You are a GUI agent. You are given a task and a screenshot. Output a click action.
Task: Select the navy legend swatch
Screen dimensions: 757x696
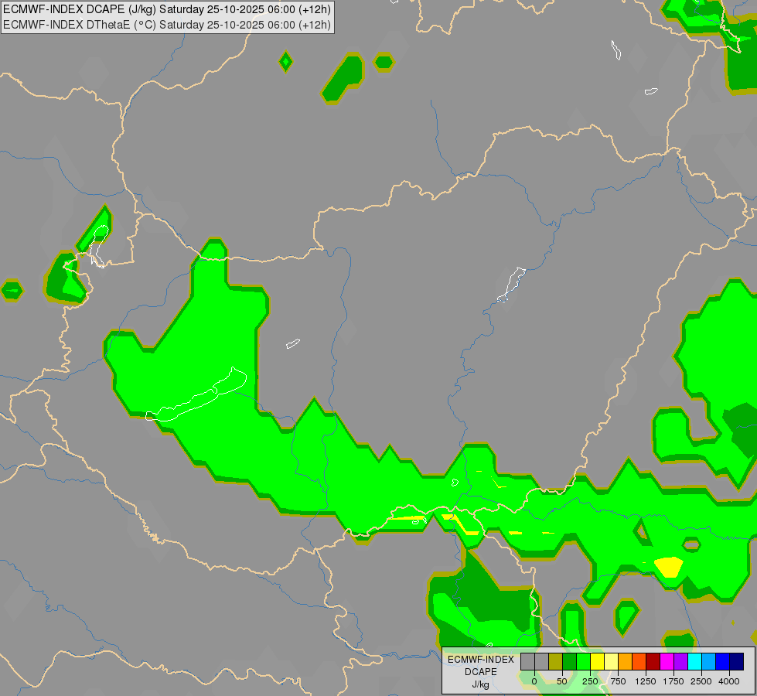tap(737, 661)
